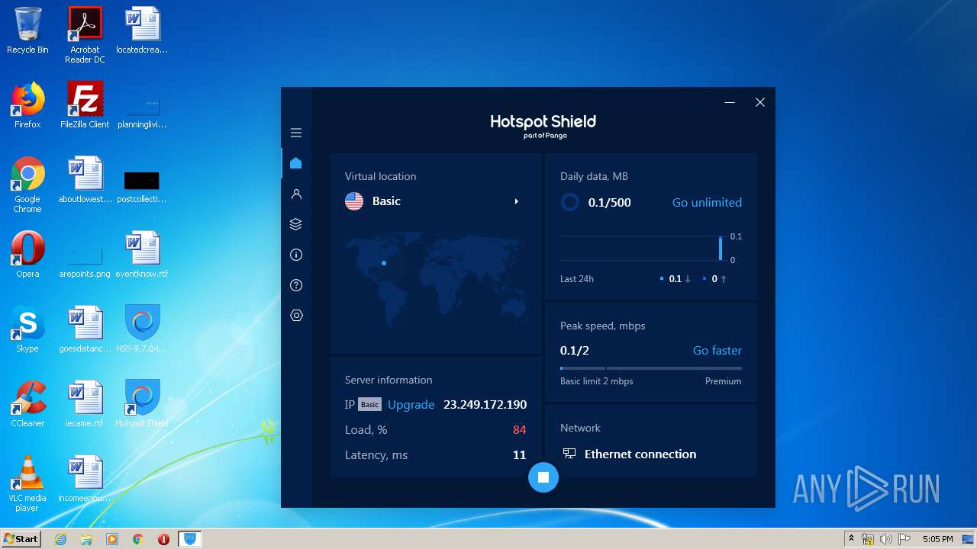Select the Firefox desktop icon

[27, 105]
